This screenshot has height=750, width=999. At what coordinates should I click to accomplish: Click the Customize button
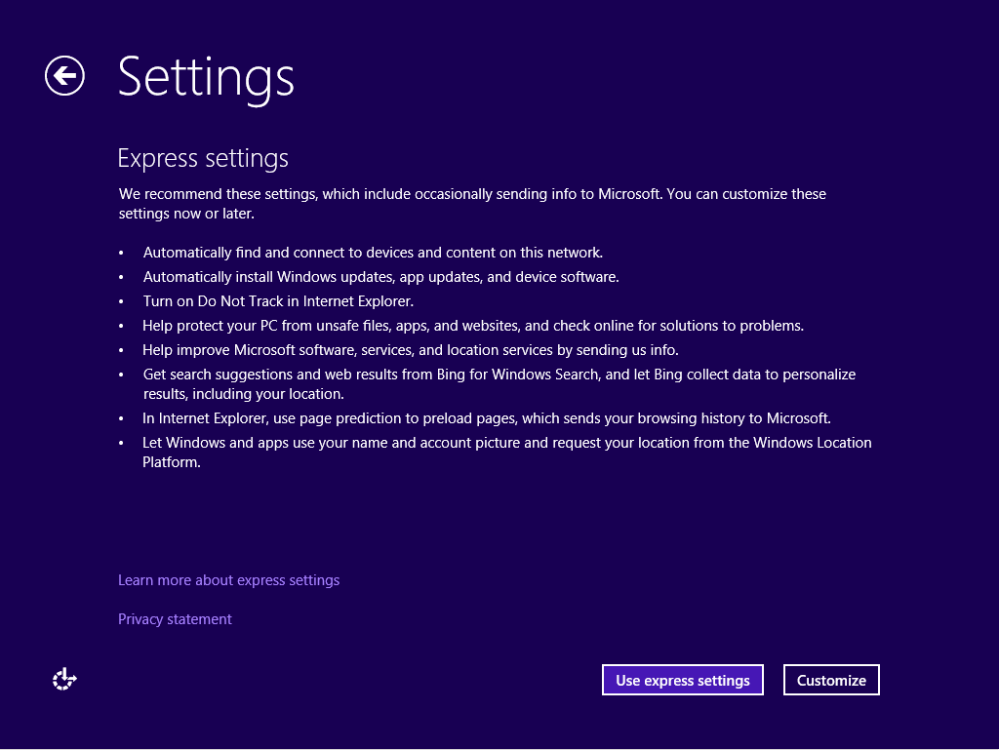(x=831, y=680)
